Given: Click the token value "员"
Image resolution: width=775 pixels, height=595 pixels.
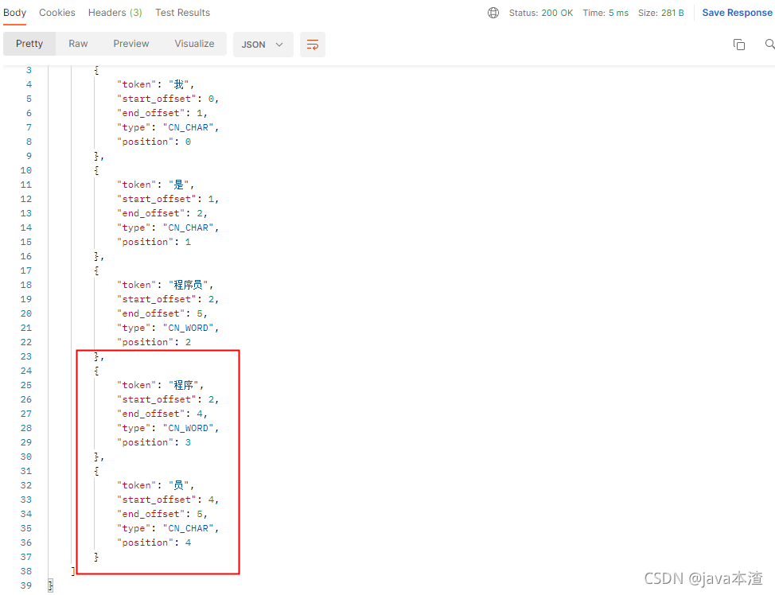Looking at the screenshot, I should click(x=178, y=486).
